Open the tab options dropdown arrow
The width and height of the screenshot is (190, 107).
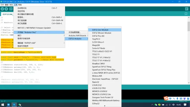[x=186, y=14]
